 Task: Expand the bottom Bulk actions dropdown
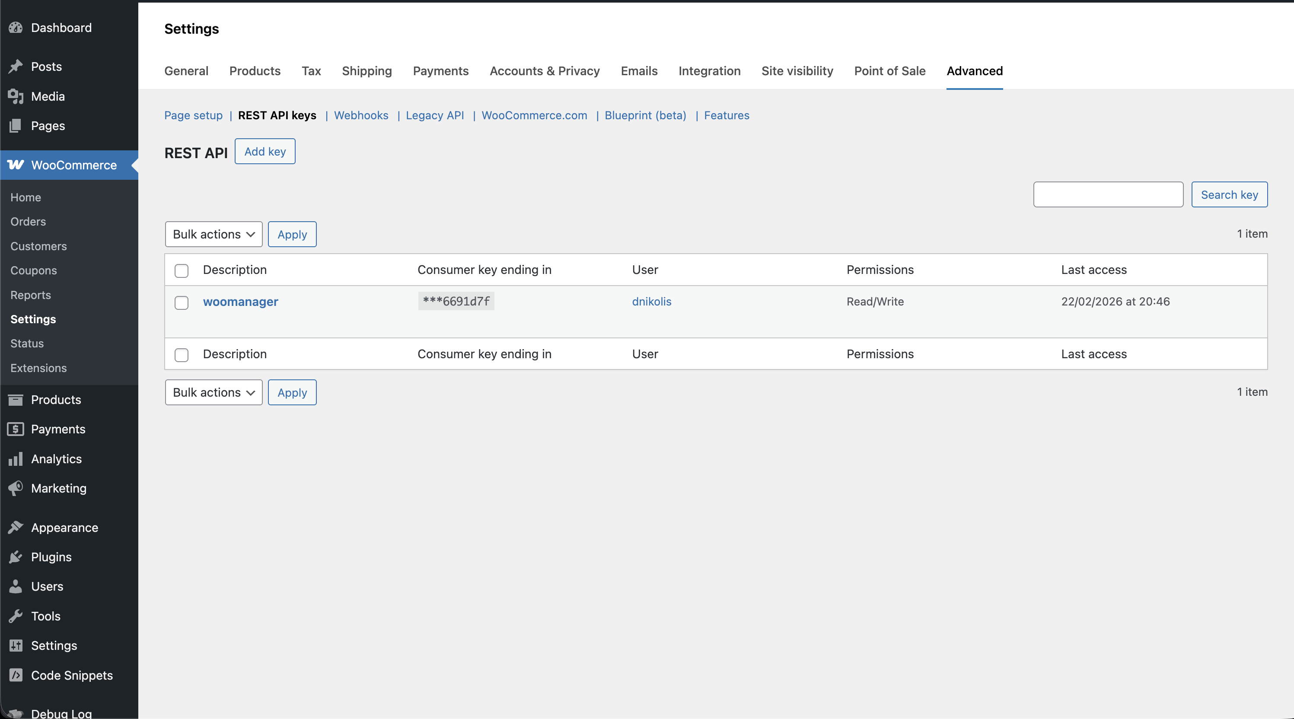click(x=213, y=392)
